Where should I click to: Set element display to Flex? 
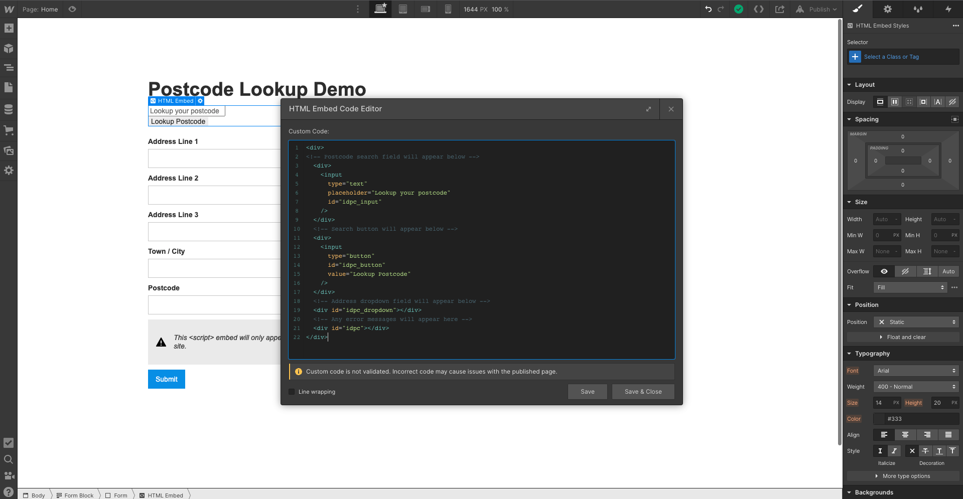[x=894, y=102]
